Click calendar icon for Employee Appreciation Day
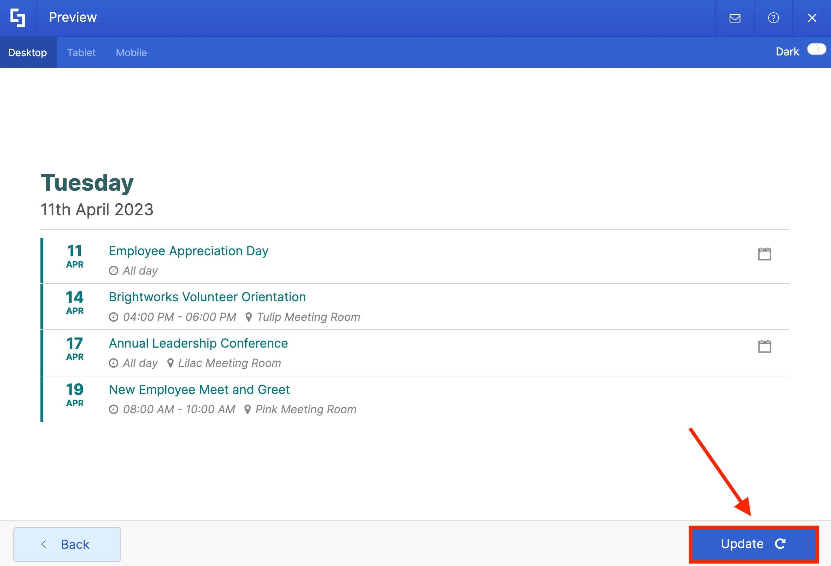Image resolution: width=831 pixels, height=566 pixels. click(765, 254)
